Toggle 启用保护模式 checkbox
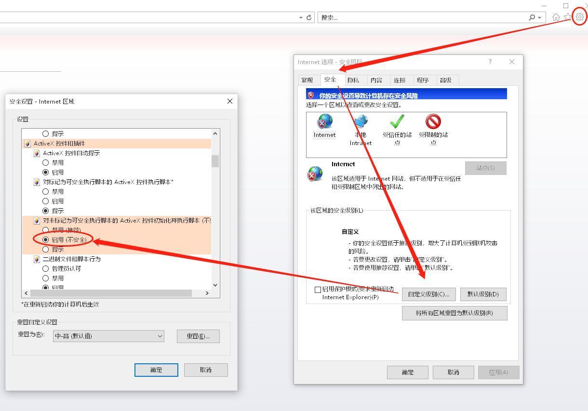The width and height of the screenshot is (588, 411). [x=318, y=290]
